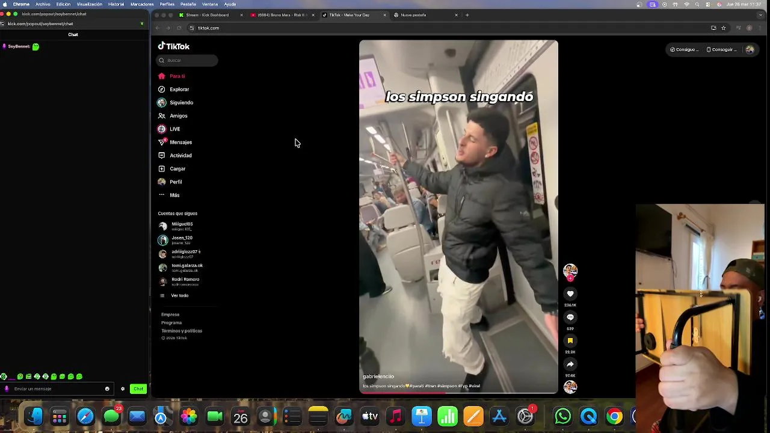This screenshot has height=433, width=770.
Task: Open Music app in the Dock
Action: [x=396, y=416]
